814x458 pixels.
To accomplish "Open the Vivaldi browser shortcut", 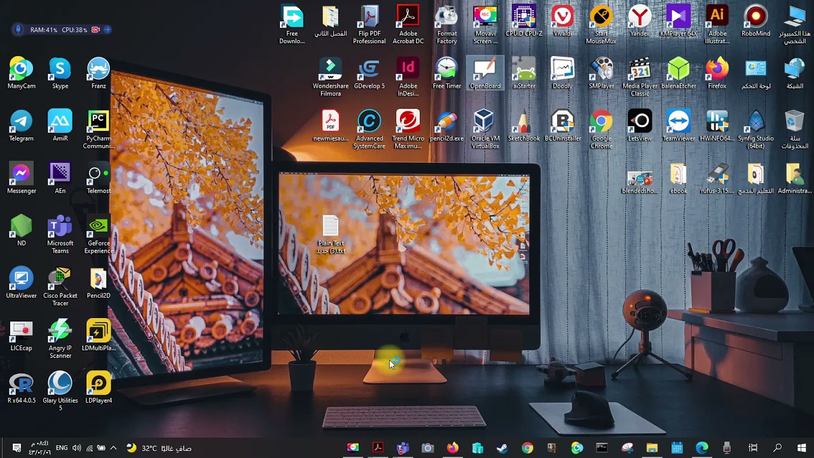I will point(562,21).
